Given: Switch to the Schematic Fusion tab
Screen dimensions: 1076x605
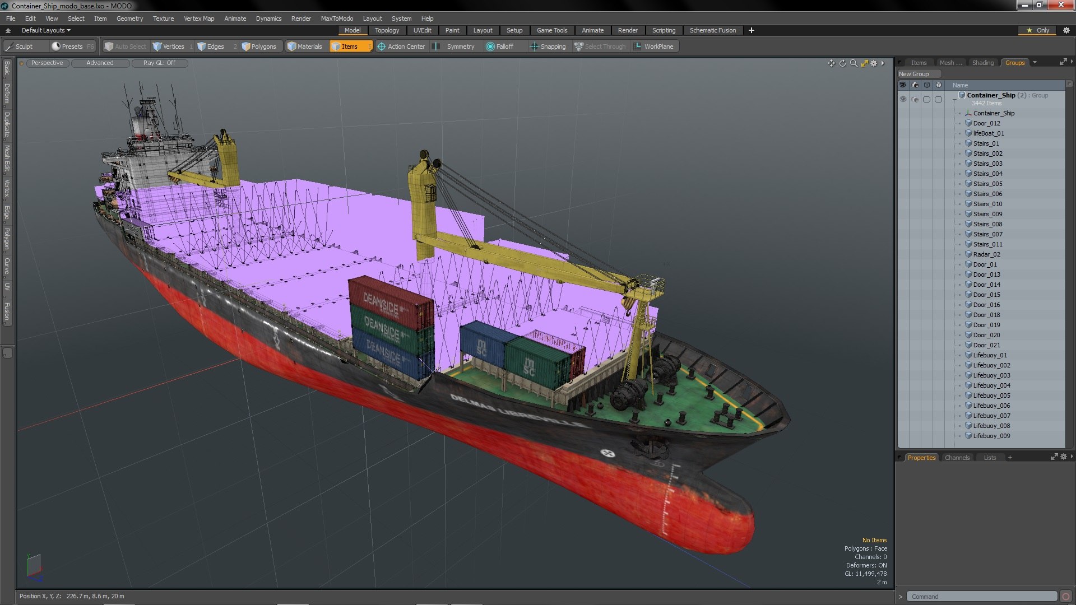Looking at the screenshot, I should 713,30.
